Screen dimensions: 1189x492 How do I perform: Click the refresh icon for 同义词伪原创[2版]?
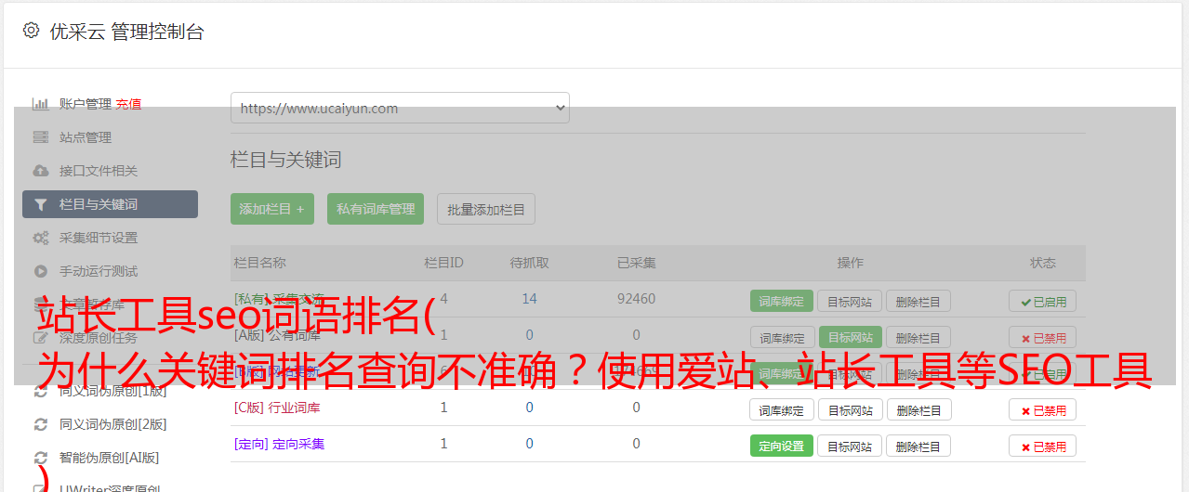(x=41, y=424)
